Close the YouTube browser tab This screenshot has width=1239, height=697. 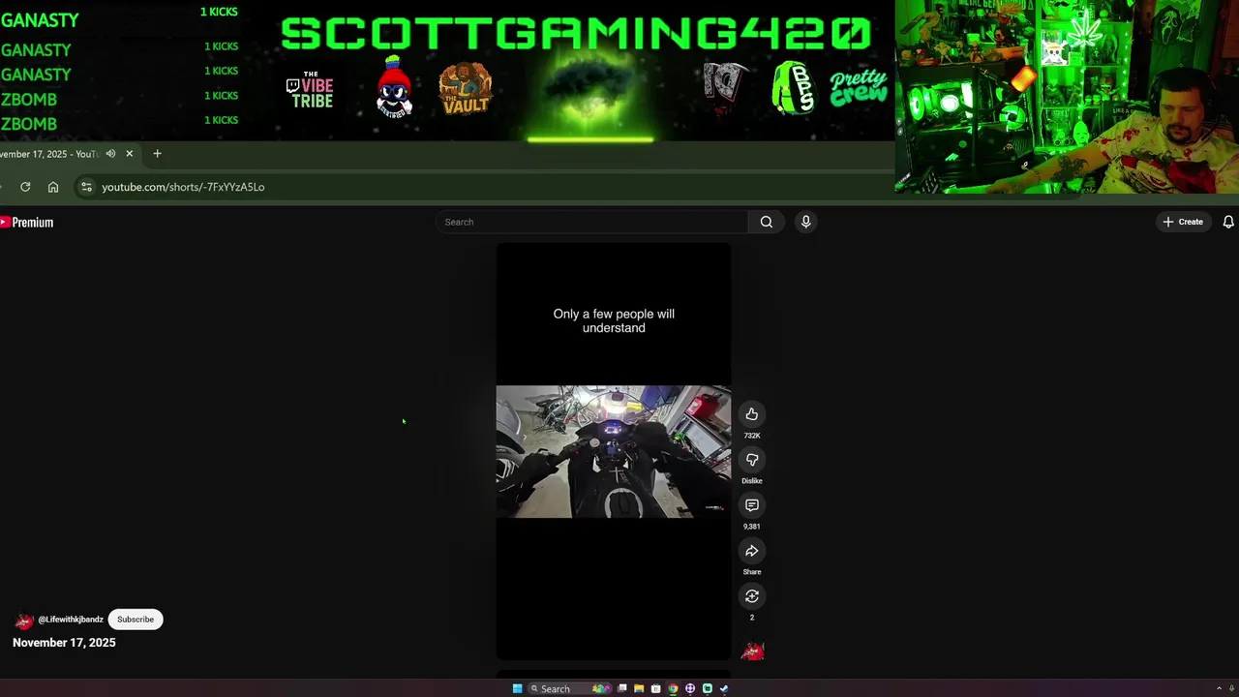[129, 154]
